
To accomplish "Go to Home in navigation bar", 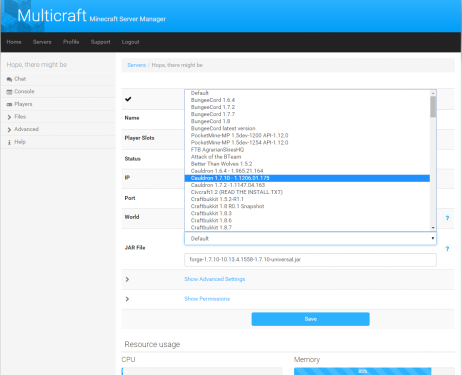I will (x=14, y=42).
